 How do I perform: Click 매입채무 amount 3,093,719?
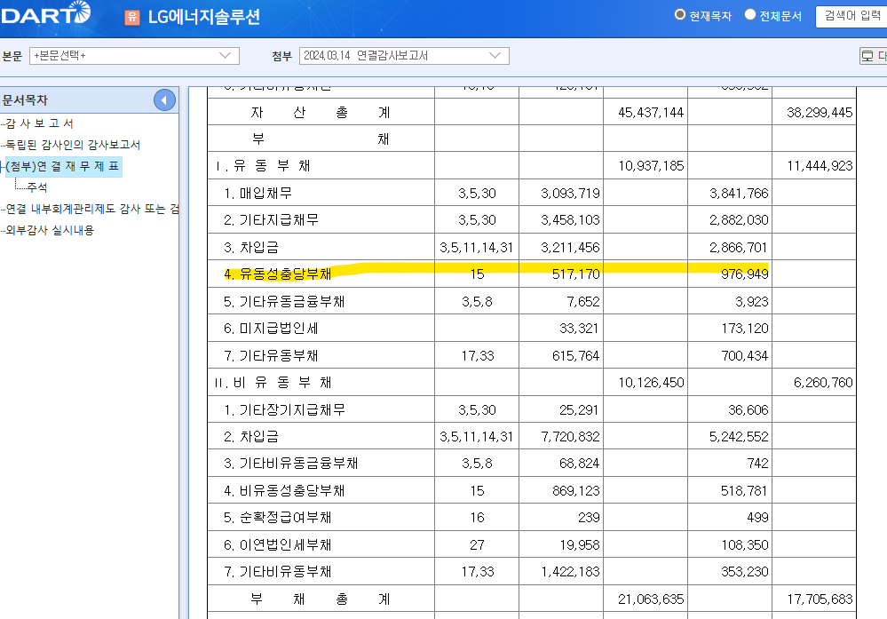pyautogui.click(x=570, y=194)
